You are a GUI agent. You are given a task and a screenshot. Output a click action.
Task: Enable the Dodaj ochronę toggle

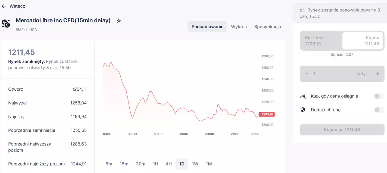379,110
